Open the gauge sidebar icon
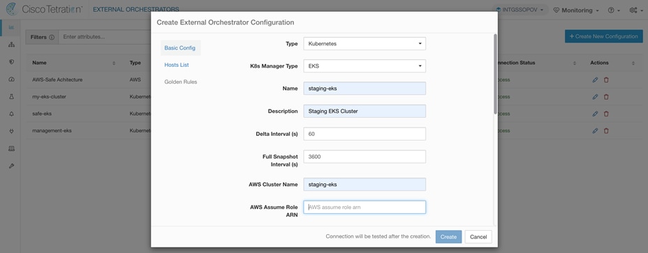 tap(12, 79)
